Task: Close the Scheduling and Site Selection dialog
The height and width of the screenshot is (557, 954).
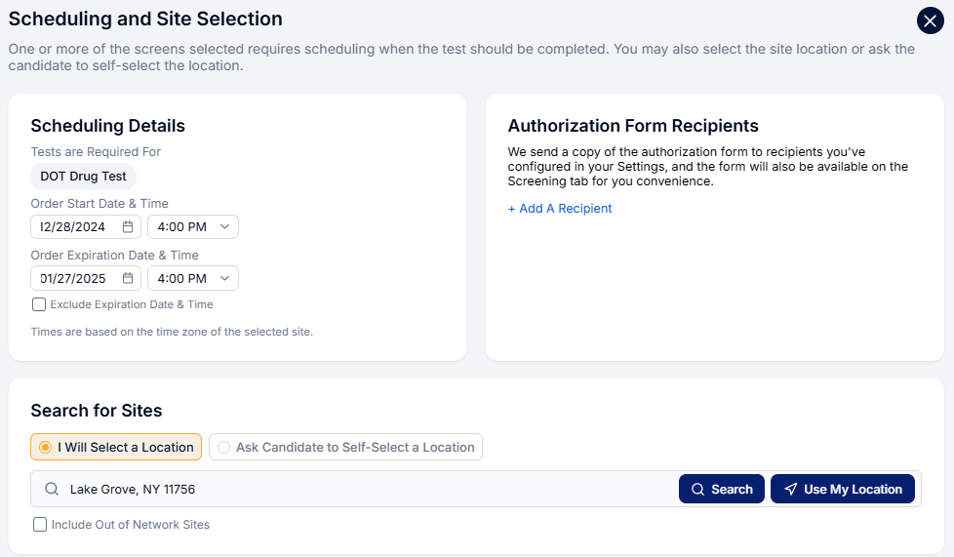Action: pyautogui.click(x=930, y=20)
